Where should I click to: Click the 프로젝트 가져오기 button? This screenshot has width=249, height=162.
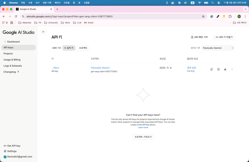143,137
